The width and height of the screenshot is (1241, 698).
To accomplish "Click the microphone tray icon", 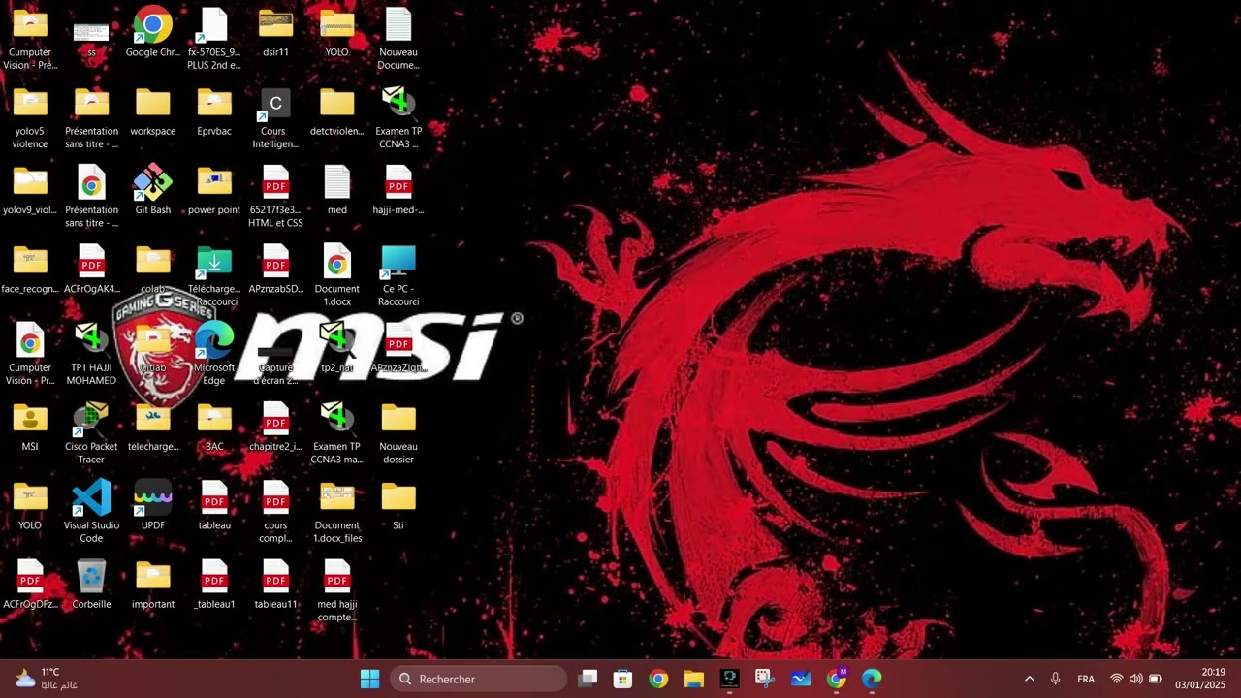I will [1055, 679].
